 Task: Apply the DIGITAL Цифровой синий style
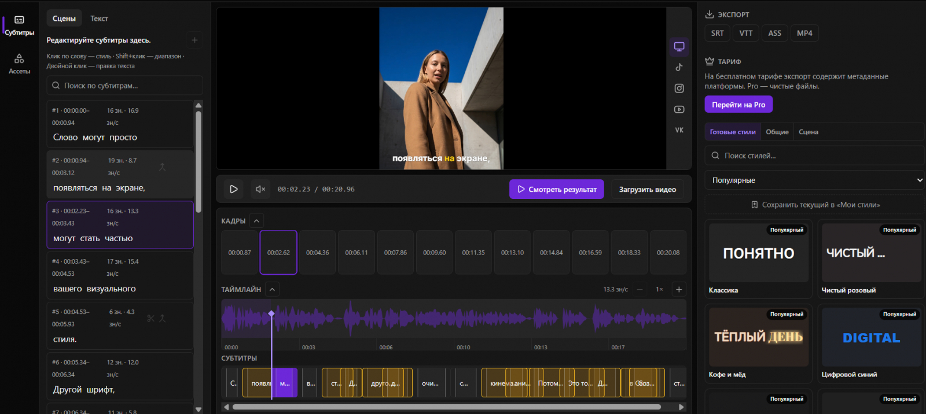coord(872,343)
